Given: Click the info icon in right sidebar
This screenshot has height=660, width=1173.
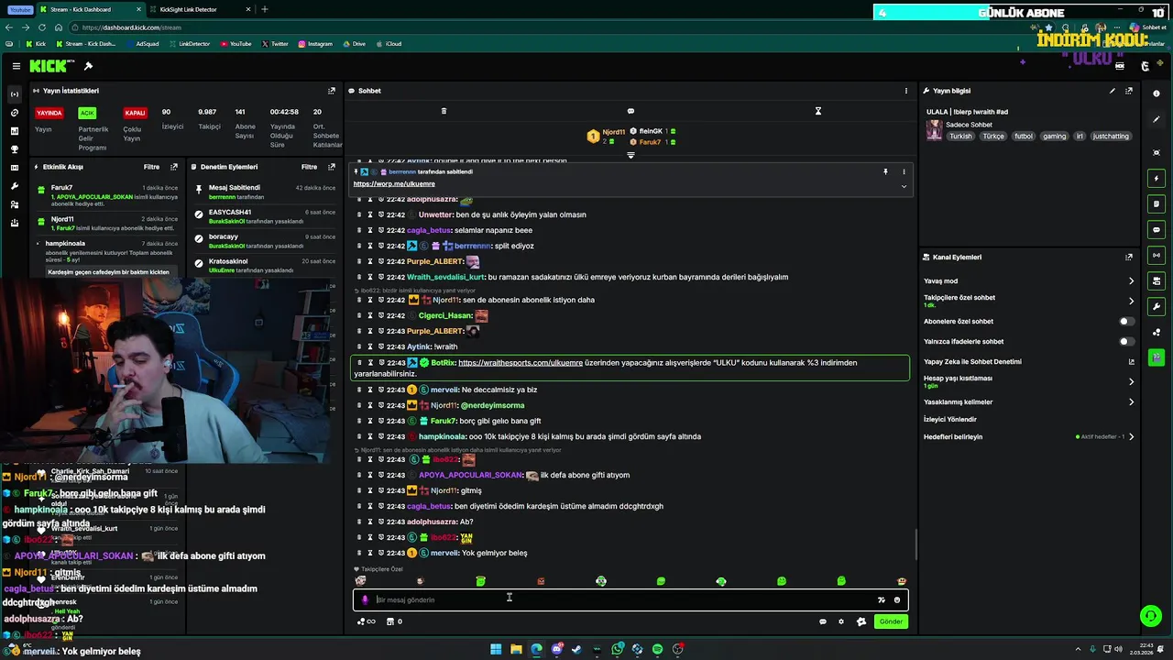Looking at the screenshot, I should [x=1157, y=93].
